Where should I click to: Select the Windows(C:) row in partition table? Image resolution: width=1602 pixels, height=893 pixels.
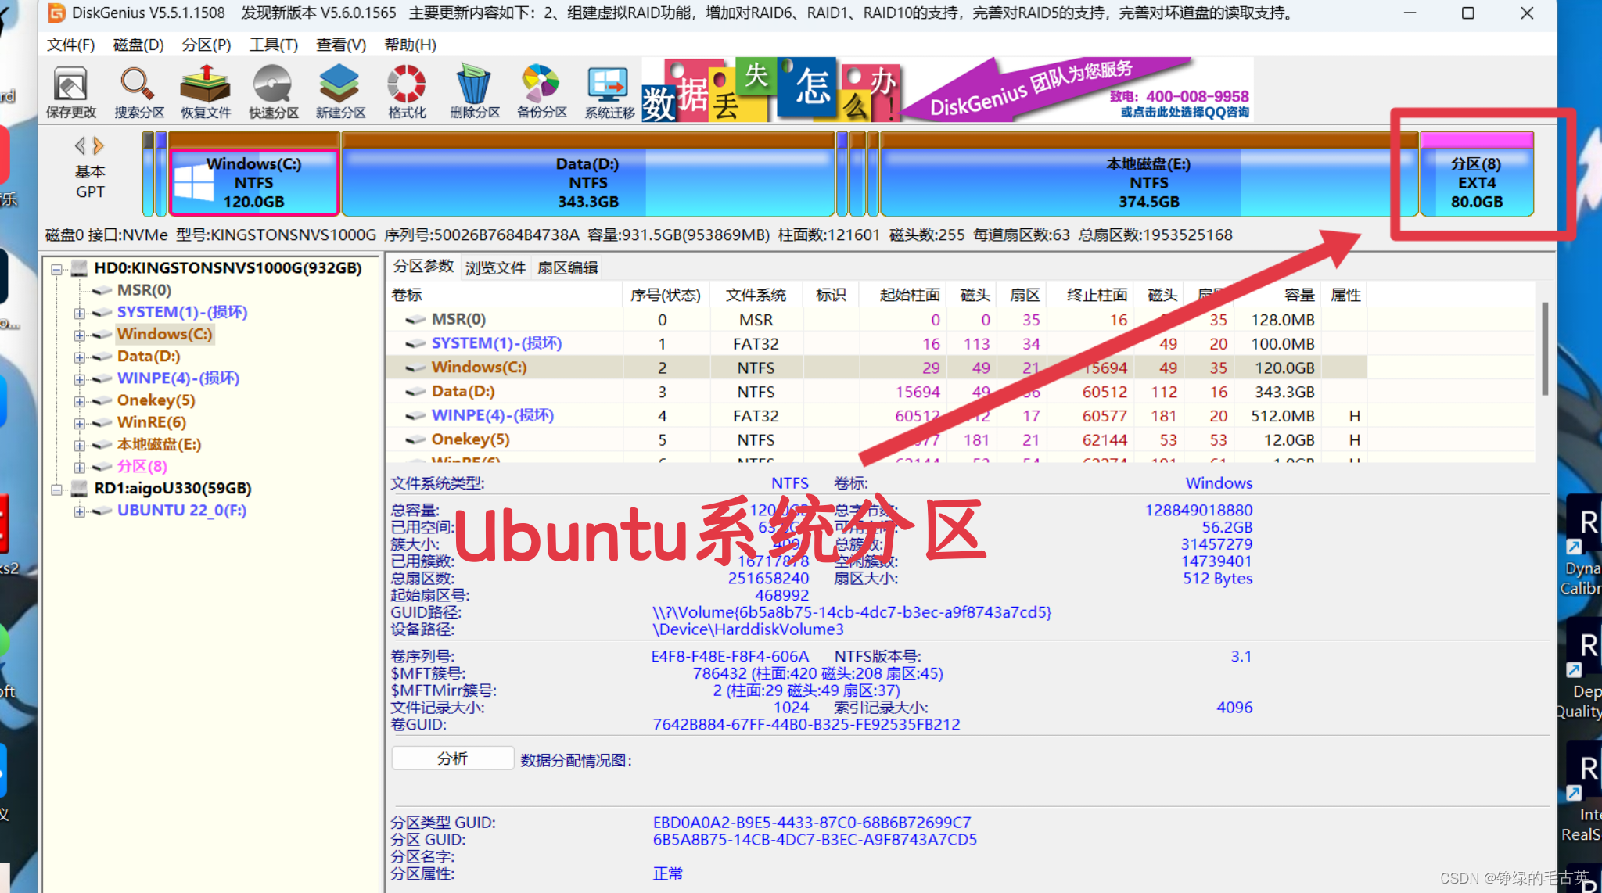pos(876,368)
